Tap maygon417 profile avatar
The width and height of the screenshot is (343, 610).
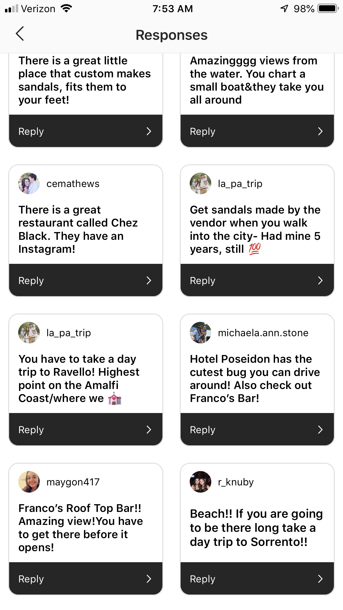(x=29, y=482)
